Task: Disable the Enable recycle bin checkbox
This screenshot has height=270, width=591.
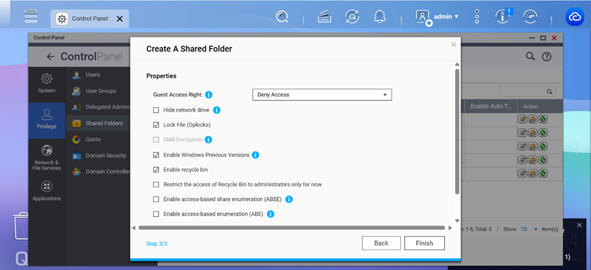Action: coord(156,170)
